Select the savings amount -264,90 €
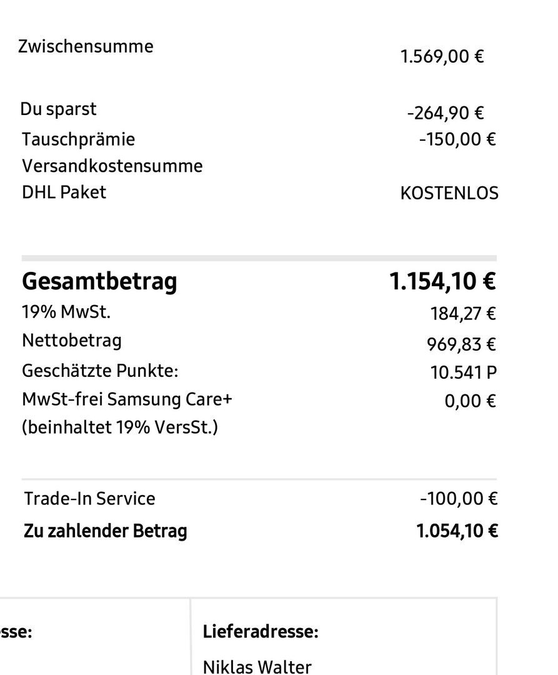 [x=446, y=113]
